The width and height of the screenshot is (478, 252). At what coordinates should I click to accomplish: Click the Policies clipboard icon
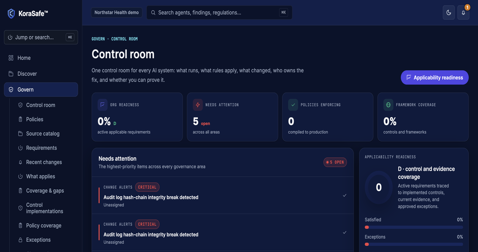click(20, 119)
